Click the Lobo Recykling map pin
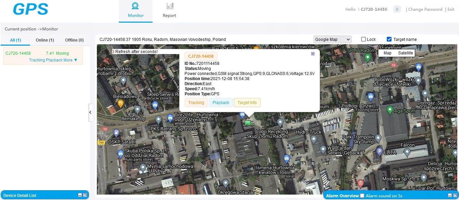The width and height of the screenshot is (459, 200). pyautogui.click(x=280, y=123)
